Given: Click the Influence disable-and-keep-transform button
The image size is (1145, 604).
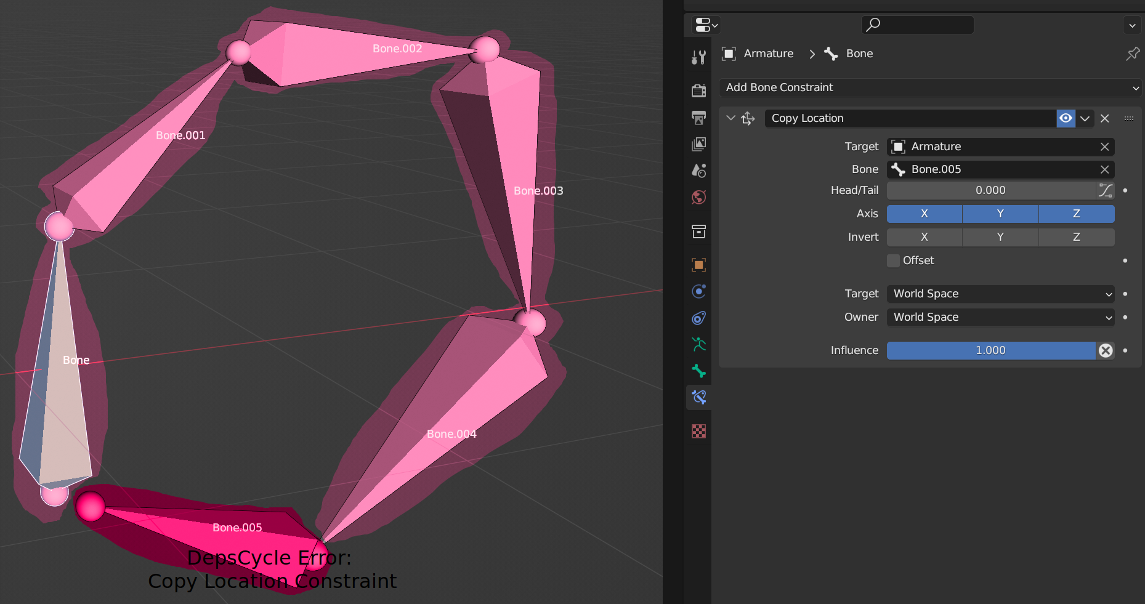Looking at the screenshot, I should click(1106, 350).
